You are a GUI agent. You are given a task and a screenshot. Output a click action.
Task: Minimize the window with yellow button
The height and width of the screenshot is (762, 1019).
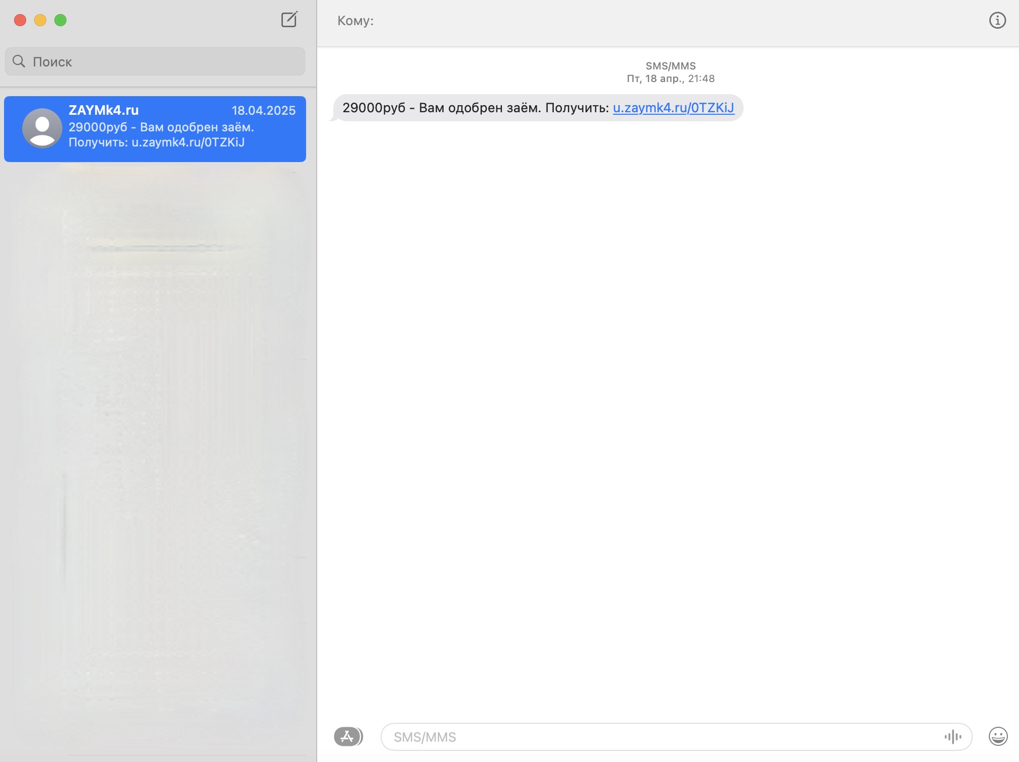pos(40,20)
